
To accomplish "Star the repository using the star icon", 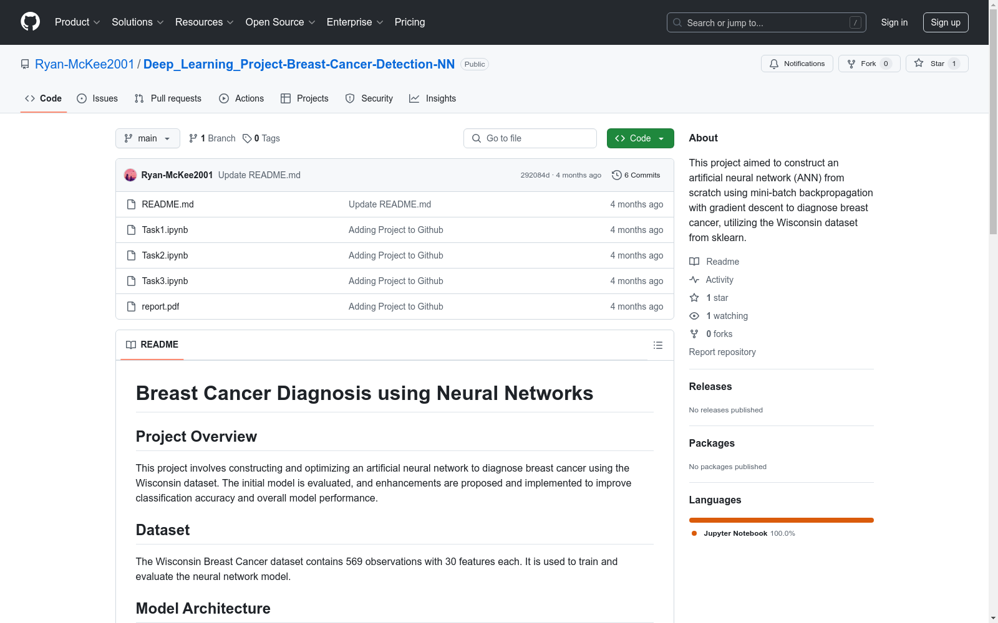I will [918, 63].
